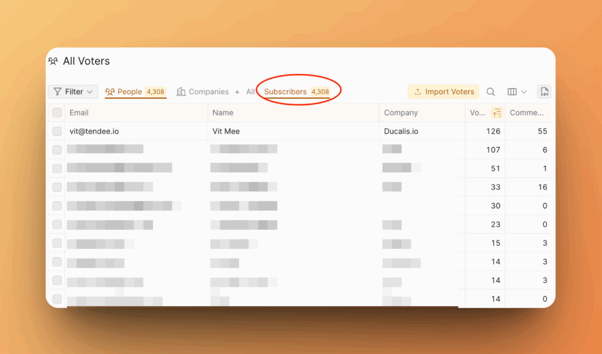Select the checkbox for vit@tendee.io row
The height and width of the screenshot is (354, 602).
click(56, 131)
